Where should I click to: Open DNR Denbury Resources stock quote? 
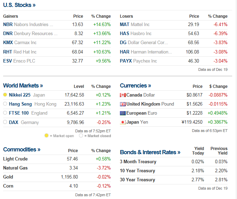coord(30,34)
